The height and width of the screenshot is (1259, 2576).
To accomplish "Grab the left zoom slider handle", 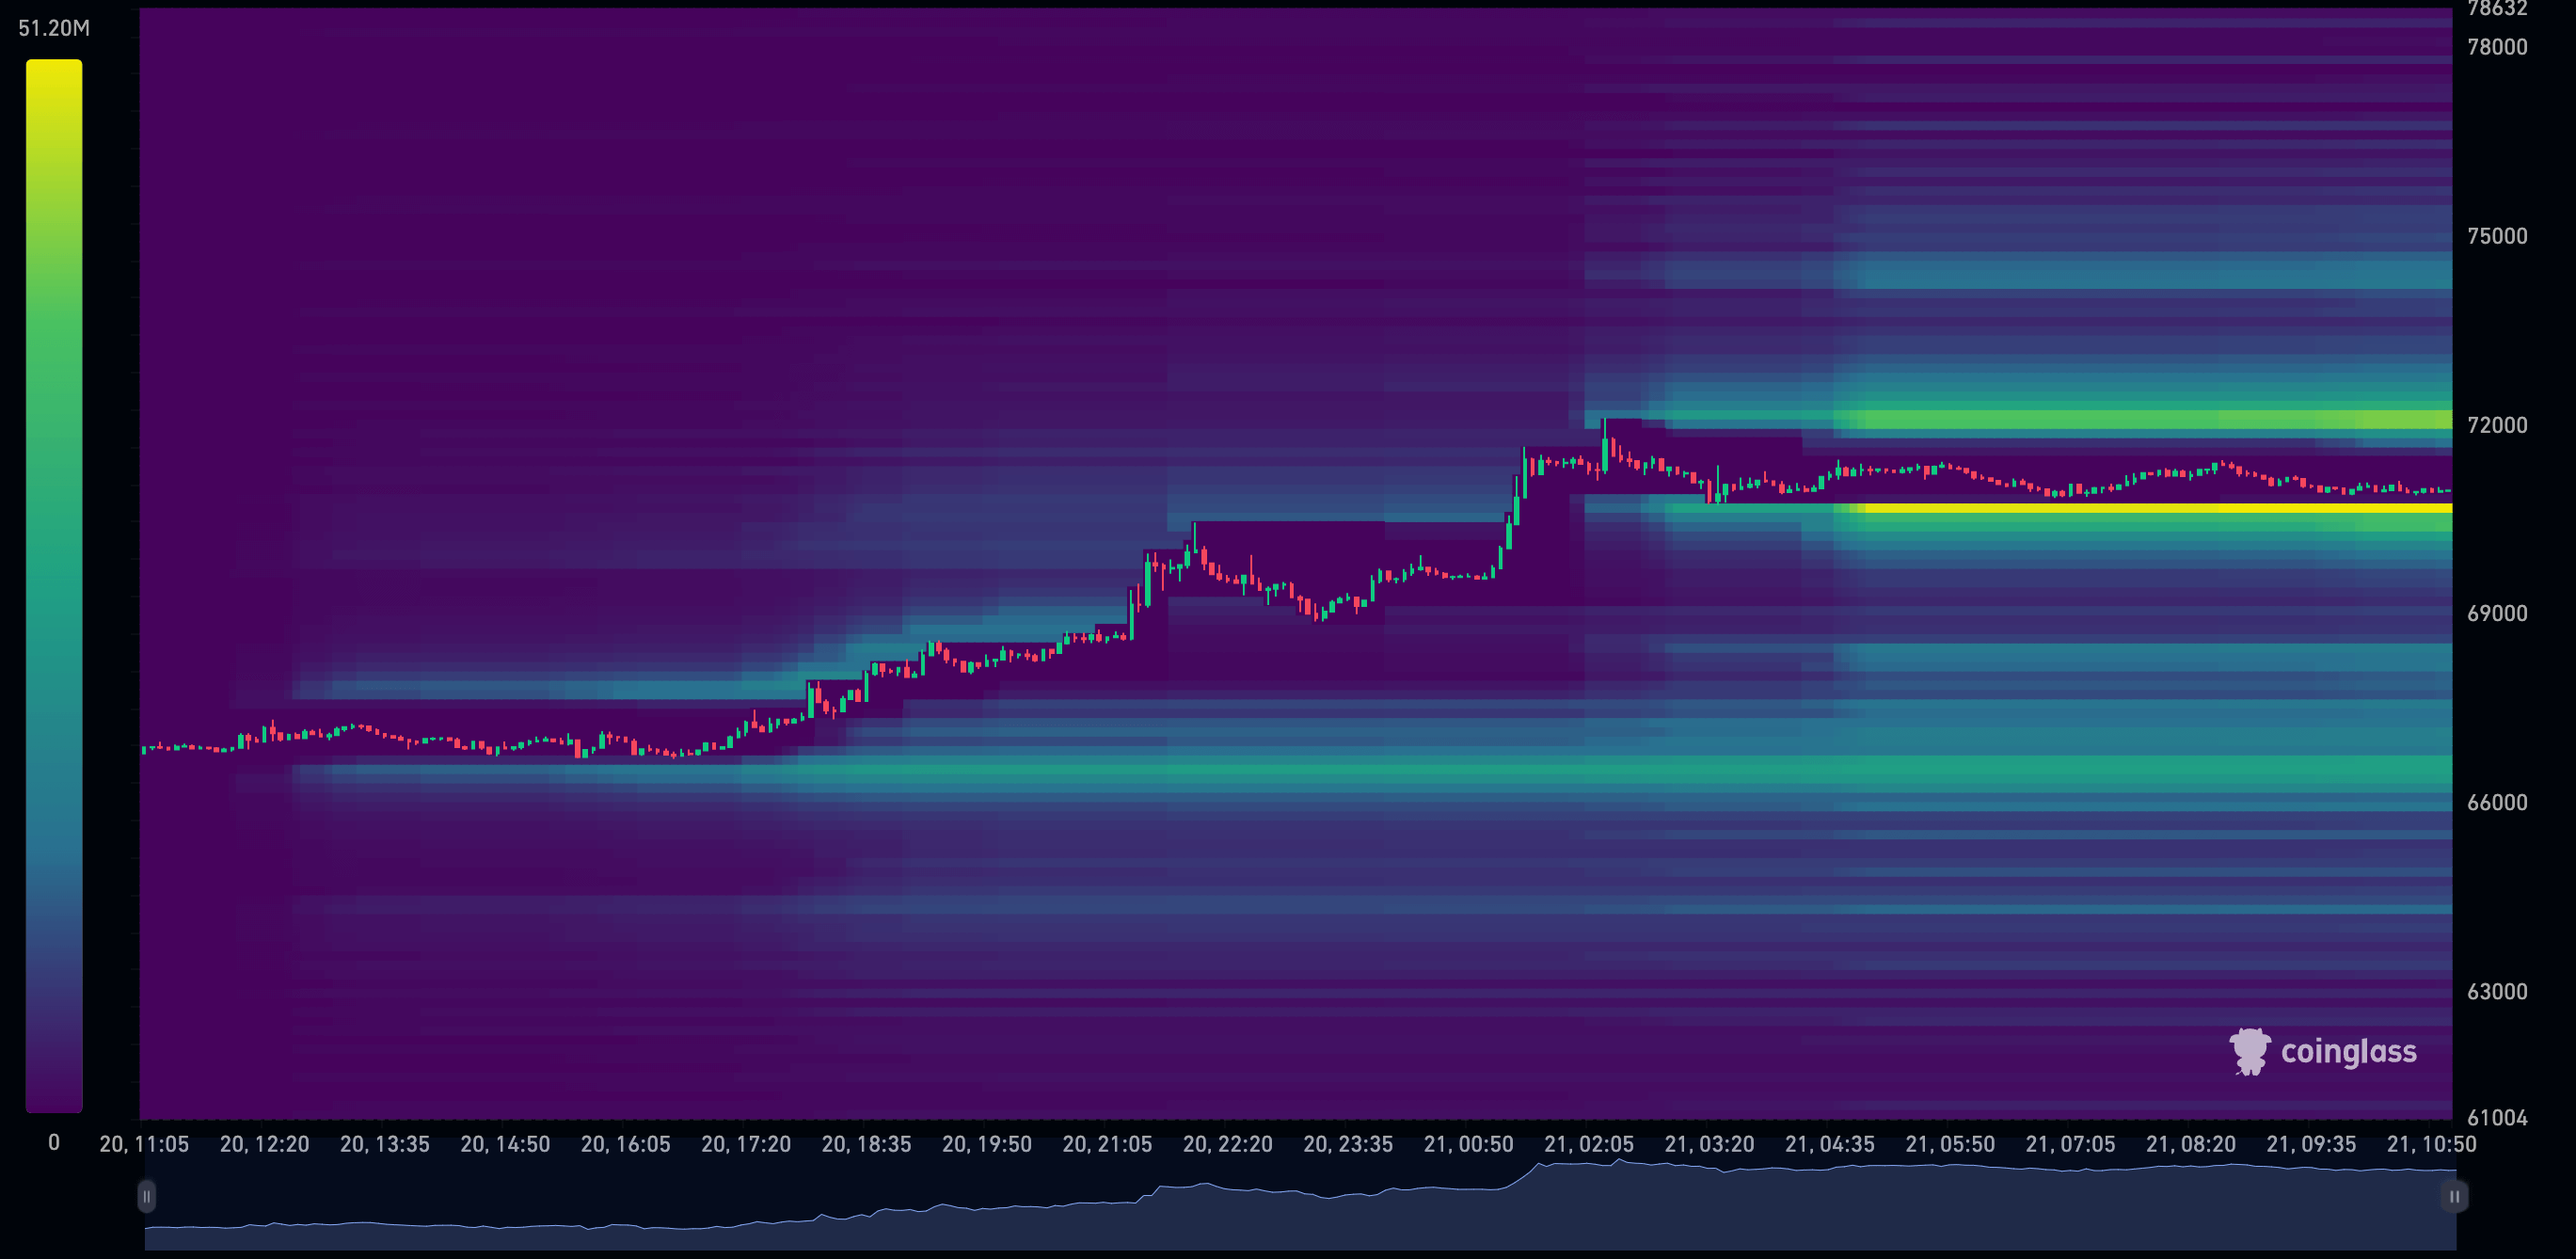I will click(x=147, y=1196).
